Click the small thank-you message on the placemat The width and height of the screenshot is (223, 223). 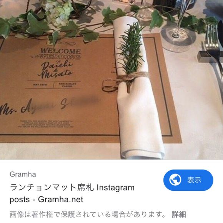pyautogui.click(x=46, y=124)
